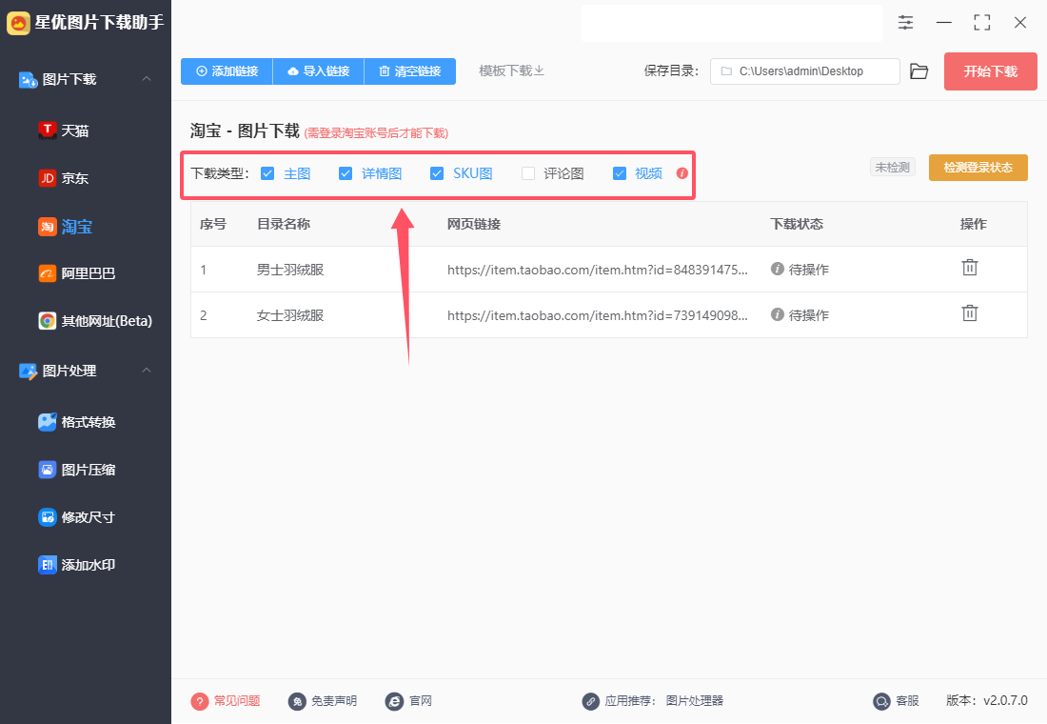Click 未检测 status tag
Viewport: 1047px width, 724px height.
tap(892, 167)
